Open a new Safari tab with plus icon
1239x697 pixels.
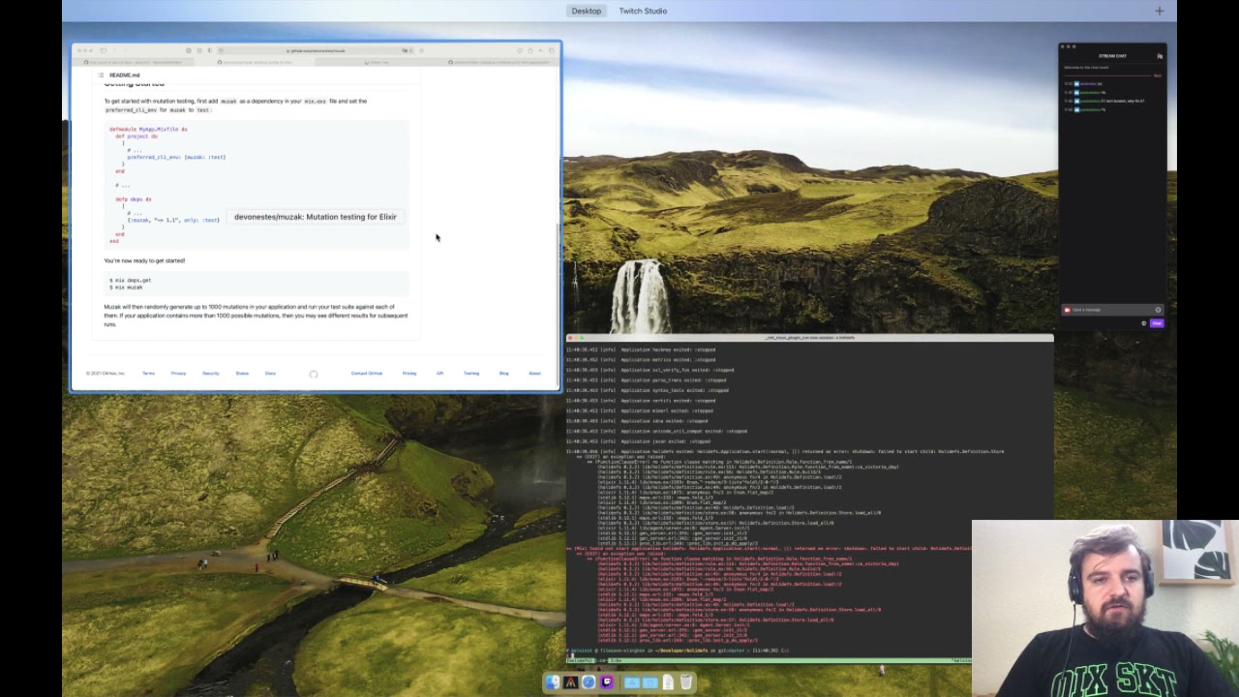click(541, 50)
